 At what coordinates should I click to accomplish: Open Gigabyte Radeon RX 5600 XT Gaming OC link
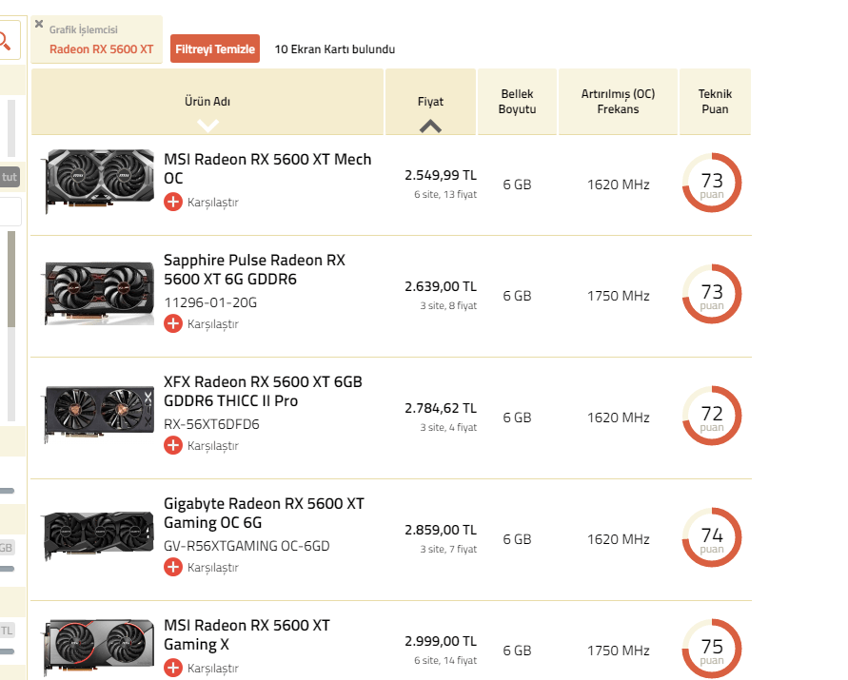pos(264,513)
